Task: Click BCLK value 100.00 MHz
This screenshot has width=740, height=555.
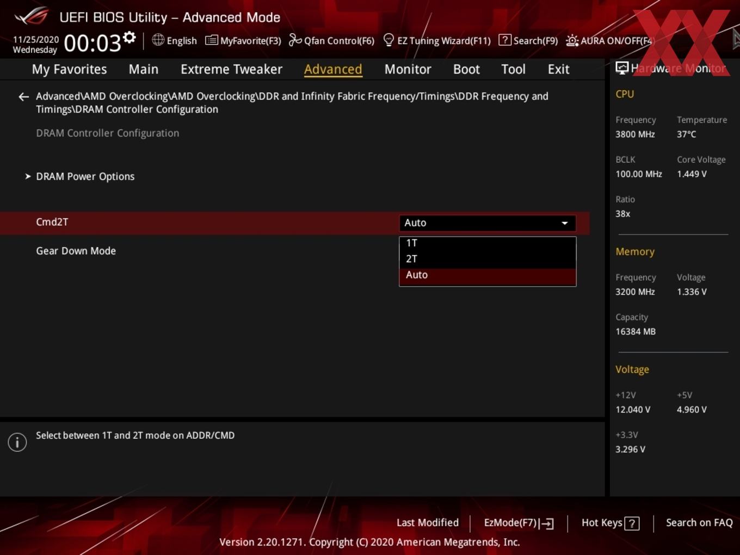Action: (639, 174)
